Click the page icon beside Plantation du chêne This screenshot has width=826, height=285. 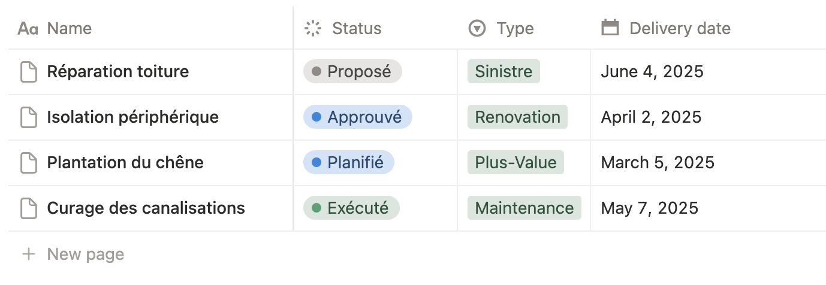(x=29, y=163)
